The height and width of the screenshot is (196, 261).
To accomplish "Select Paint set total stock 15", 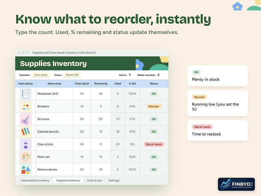I will pos(82,157).
